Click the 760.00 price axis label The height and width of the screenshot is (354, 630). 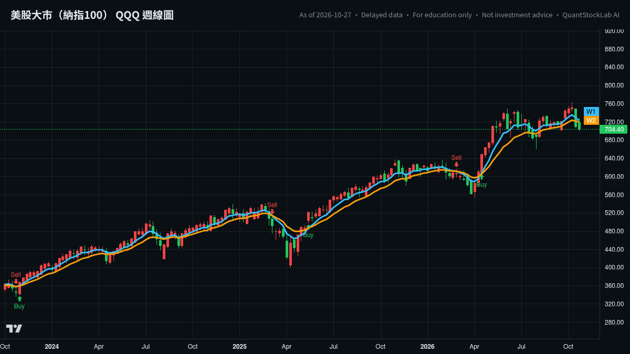(614, 104)
